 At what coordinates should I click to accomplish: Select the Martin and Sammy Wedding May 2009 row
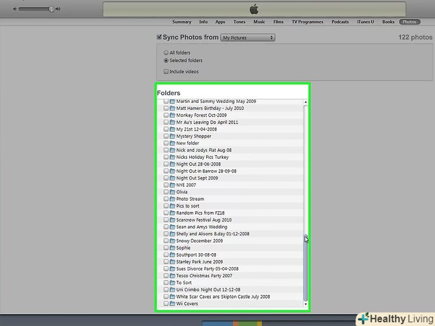tap(230, 101)
